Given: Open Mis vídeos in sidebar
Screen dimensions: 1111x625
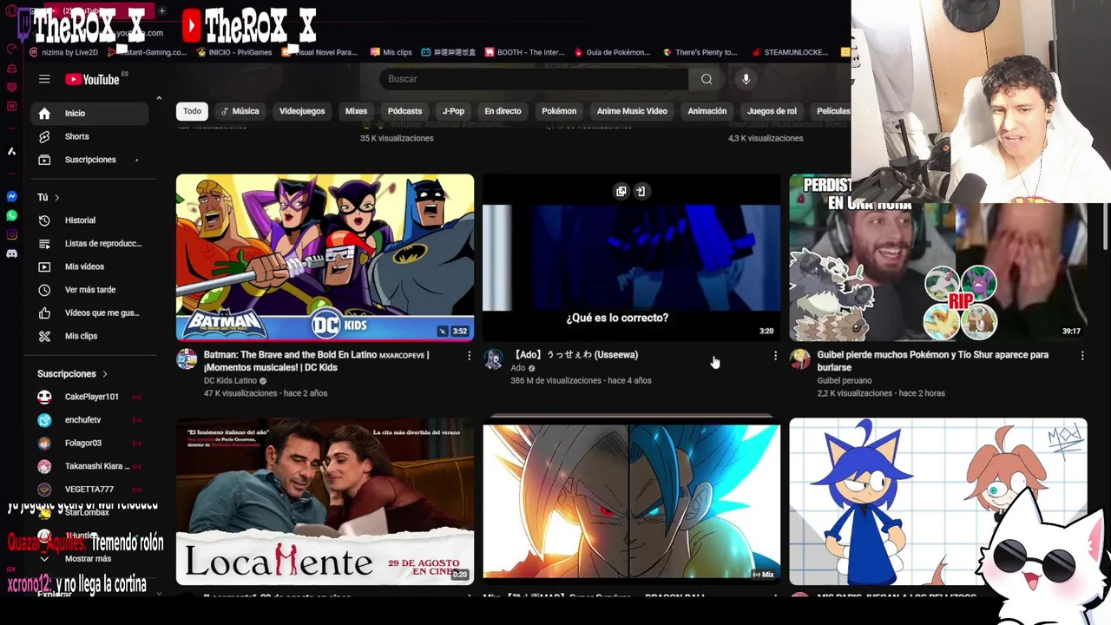Looking at the screenshot, I should (89, 266).
